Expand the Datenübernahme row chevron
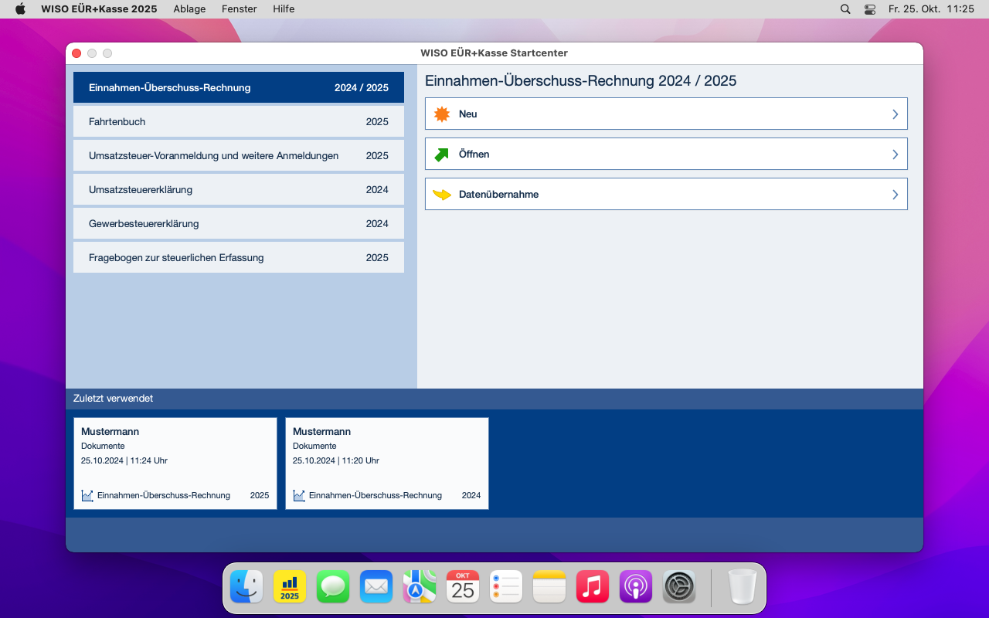Screen dimensions: 989x618 tap(896, 195)
